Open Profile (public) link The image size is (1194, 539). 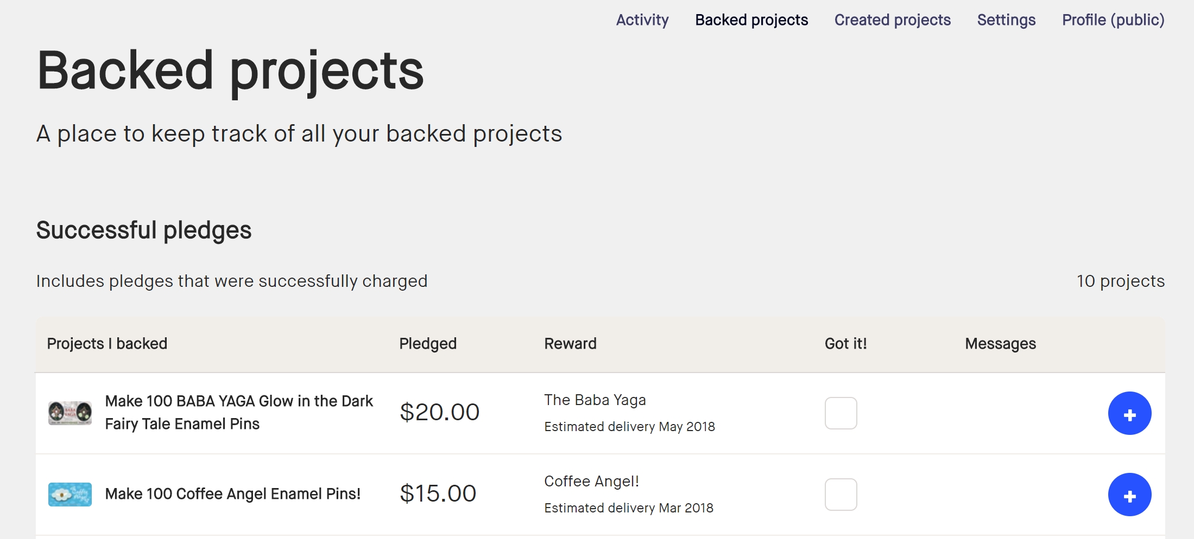coord(1113,20)
